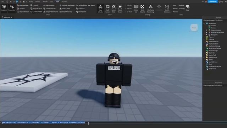Open Script Performance
The width and height of the screenshot is (227, 128).
(x=51, y=12)
